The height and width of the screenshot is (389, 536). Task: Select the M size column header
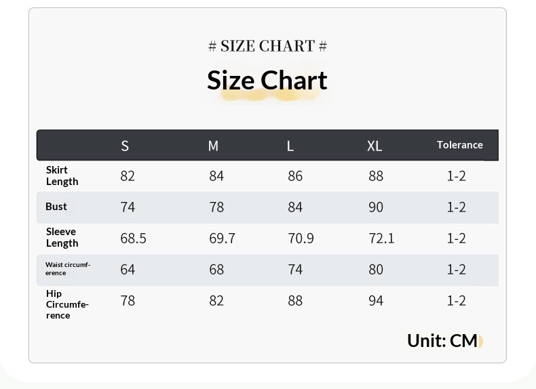(x=213, y=146)
